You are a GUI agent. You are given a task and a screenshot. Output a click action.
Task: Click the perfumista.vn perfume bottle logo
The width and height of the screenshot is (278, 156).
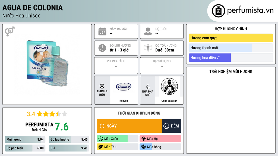tap(219, 11)
